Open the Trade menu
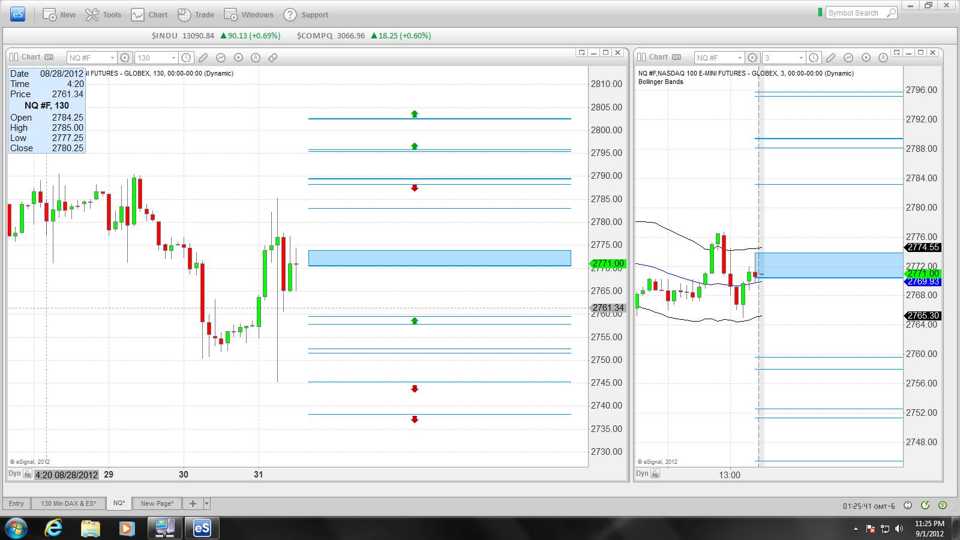This screenshot has width=960, height=540. (196, 15)
